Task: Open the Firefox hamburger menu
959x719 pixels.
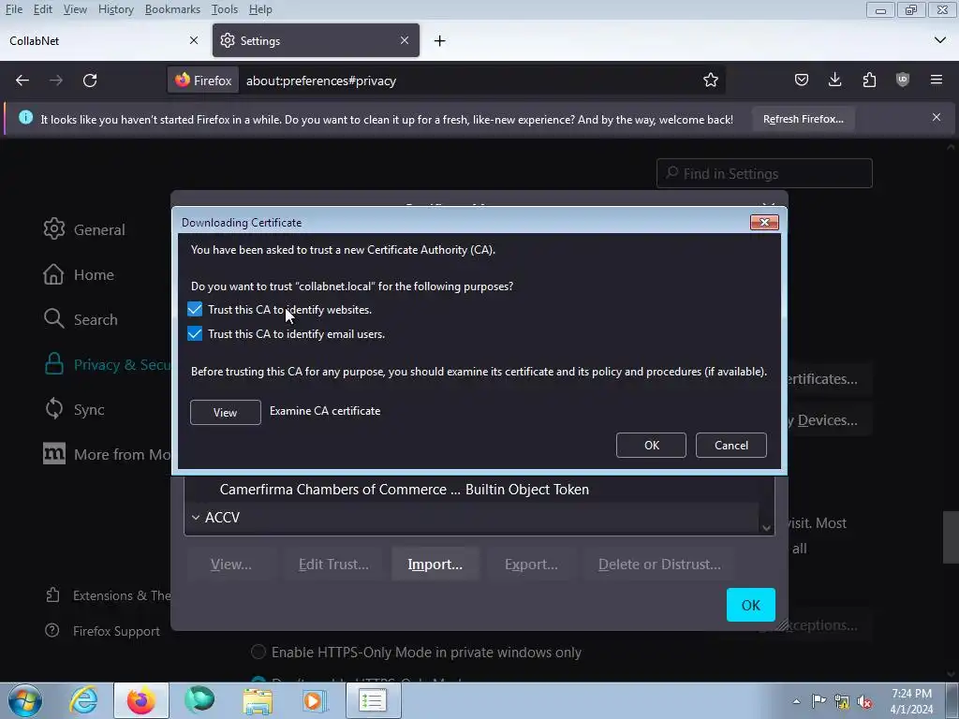Action: (x=937, y=81)
